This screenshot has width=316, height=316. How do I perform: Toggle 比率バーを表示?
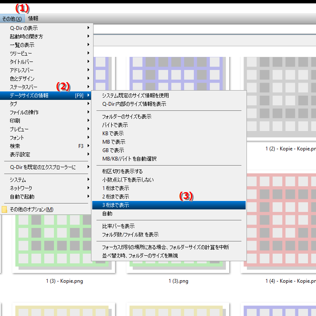169,226
